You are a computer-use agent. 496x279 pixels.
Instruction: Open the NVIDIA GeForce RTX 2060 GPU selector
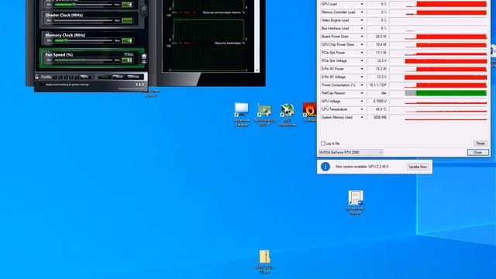click(x=350, y=153)
